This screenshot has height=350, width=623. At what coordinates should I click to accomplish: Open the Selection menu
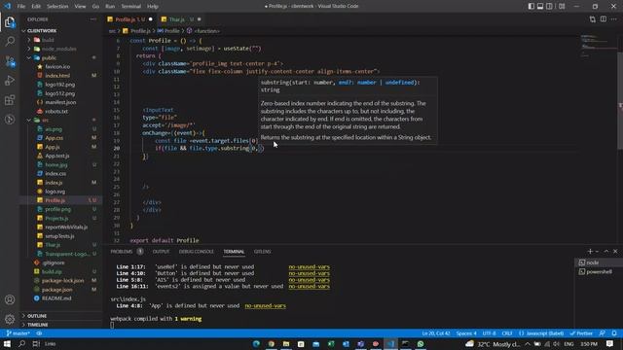[57, 7]
